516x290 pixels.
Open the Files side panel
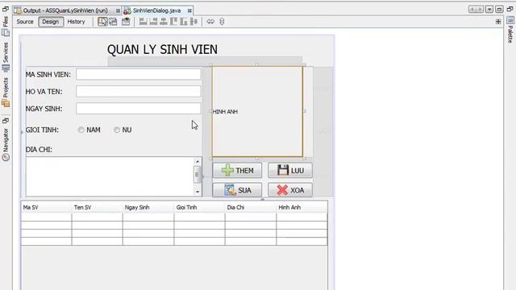coord(6,27)
